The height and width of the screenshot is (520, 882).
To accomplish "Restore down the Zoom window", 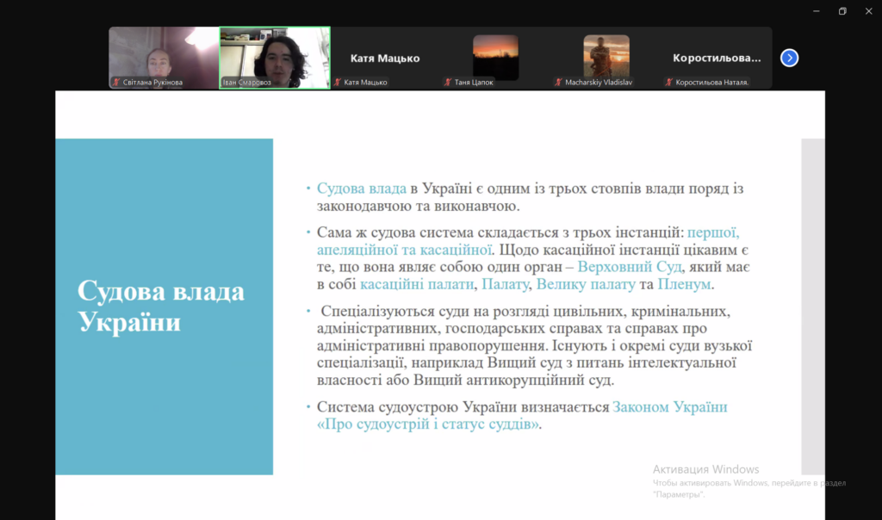I will click(842, 11).
